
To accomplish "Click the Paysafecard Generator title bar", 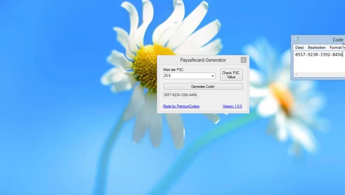I will [x=203, y=60].
